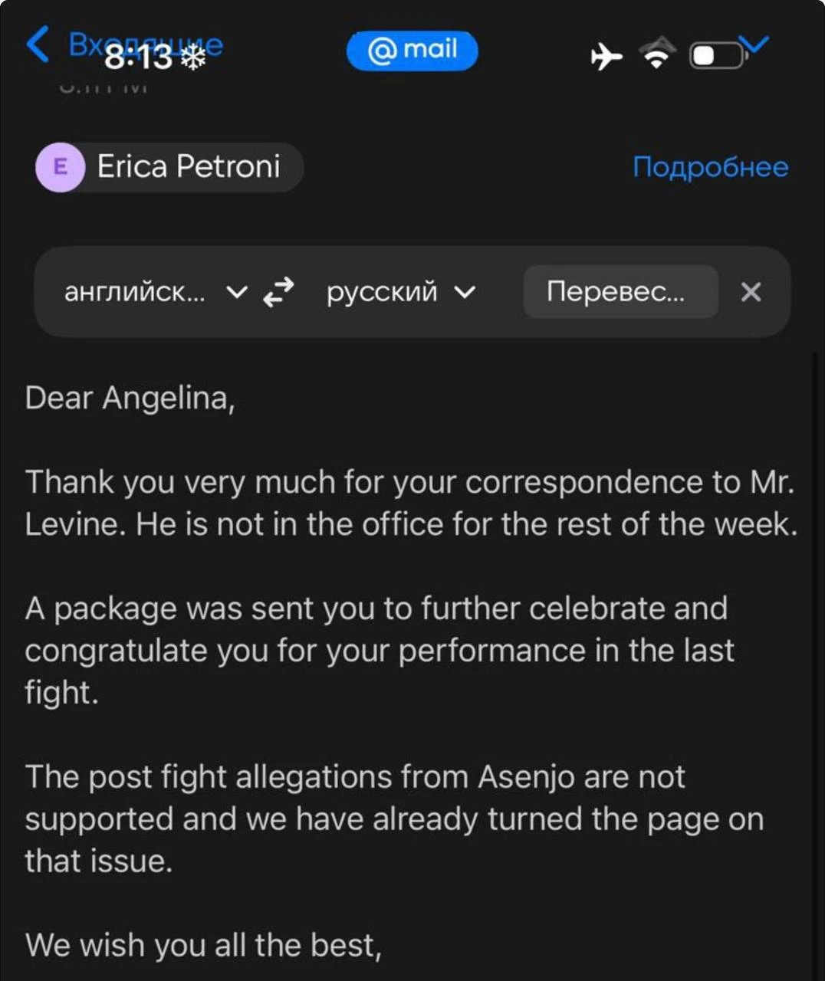The height and width of the screenshot is (981, 825).
Task: Tap the 'Dear Angelina' greeting line
Action: [130, 399]
